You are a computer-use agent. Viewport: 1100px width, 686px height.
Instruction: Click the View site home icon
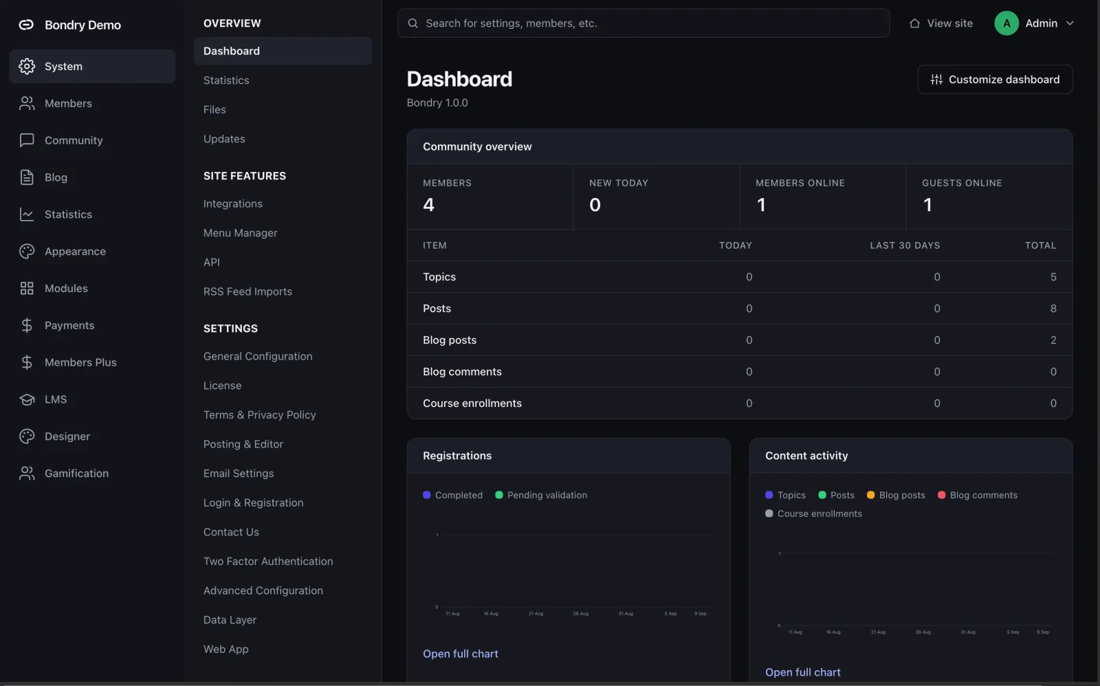[x=914, y=23]
